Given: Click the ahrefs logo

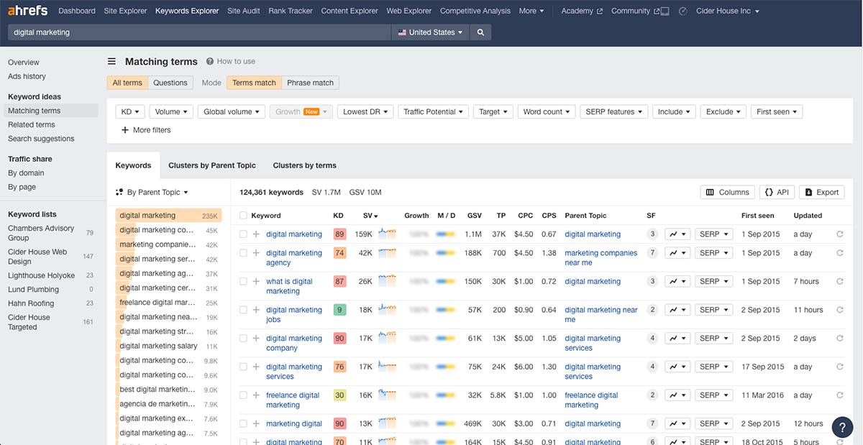Looking at the screenshot, I should [27, 10].
